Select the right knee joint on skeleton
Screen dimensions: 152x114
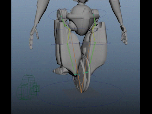95,43
